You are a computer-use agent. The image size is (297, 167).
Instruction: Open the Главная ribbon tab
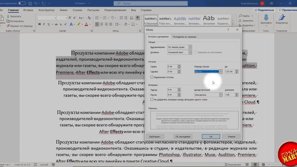point(13,10)
